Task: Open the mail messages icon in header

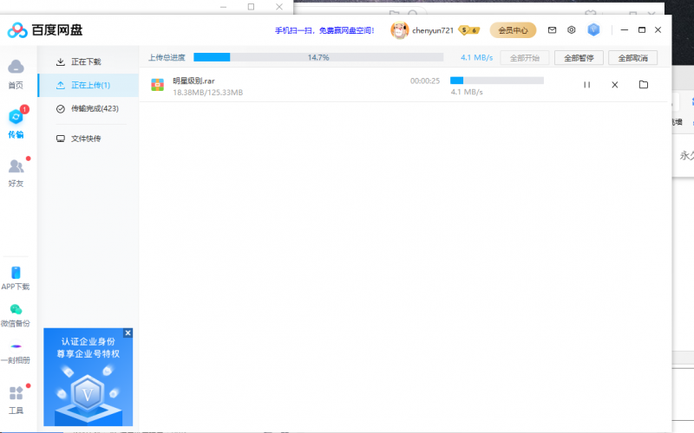Action: coord(552,30)
